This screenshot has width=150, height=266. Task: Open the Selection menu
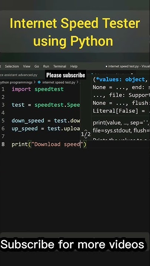point(12,66)
